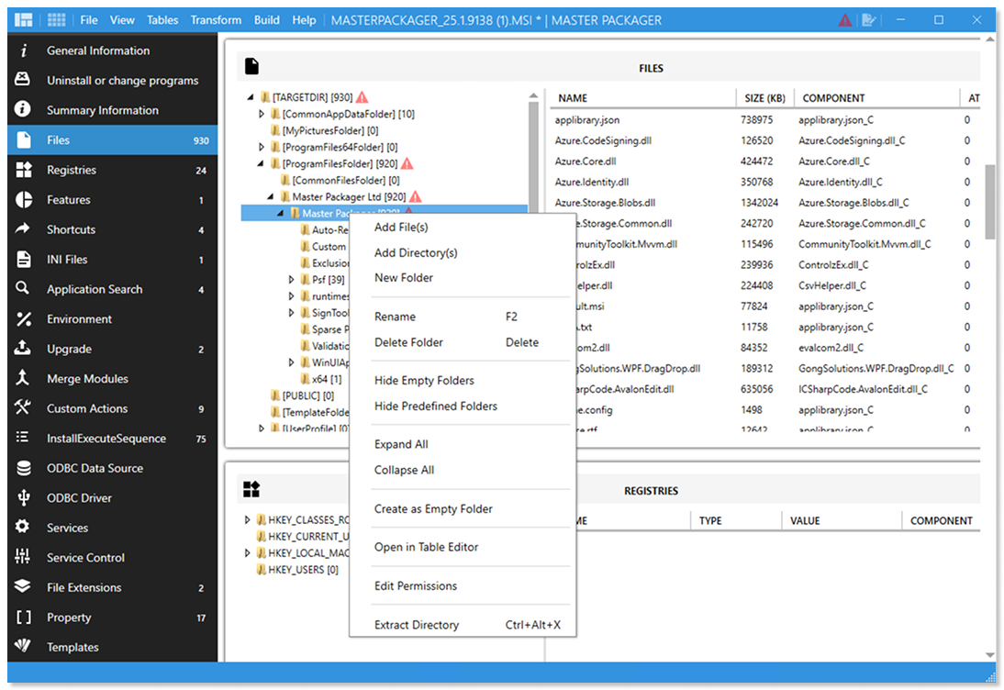Sort files by the SIZE (KB) column header
Viewport: 1004px width, 690px height.
(x=763, y=98)
